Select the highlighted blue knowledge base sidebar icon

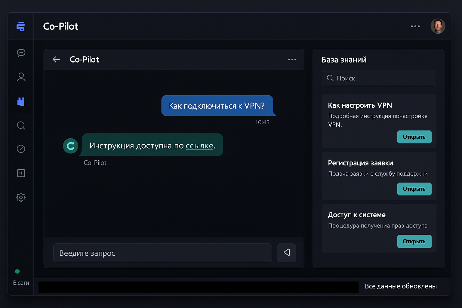coord(21,102)
